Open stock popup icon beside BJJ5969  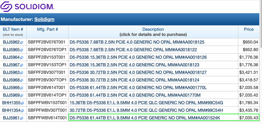pyautogui.click(x=21, y=96)
